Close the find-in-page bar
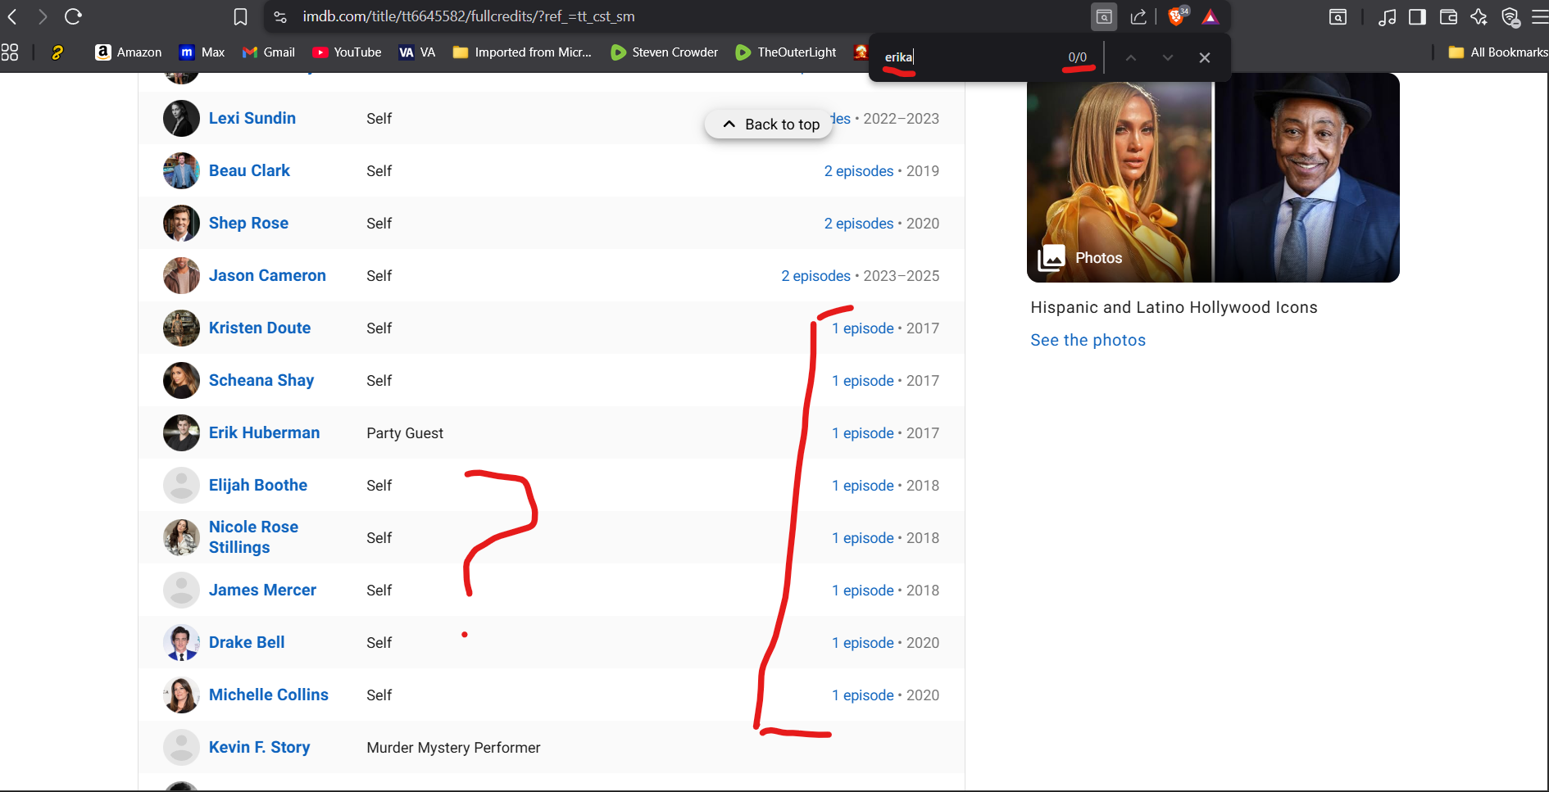The width and height of the screenshot is (1549, 792). pyautogui.click(x=1205, y=57)
